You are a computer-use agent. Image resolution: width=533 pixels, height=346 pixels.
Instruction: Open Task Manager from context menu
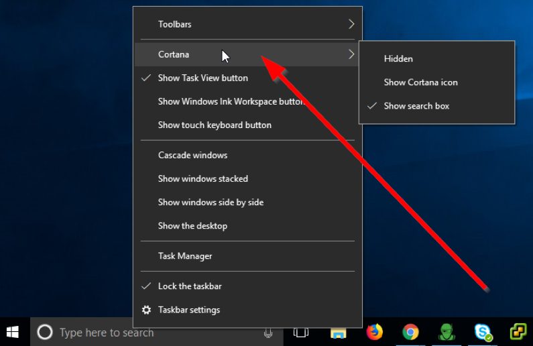(247, 256)
